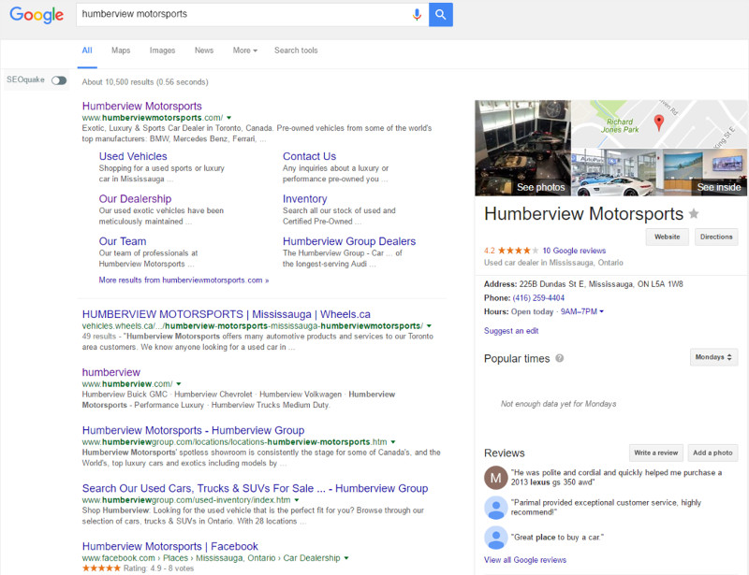Open the Mondays selector in Popular times
Screen dimensions: 749x575
713,356
